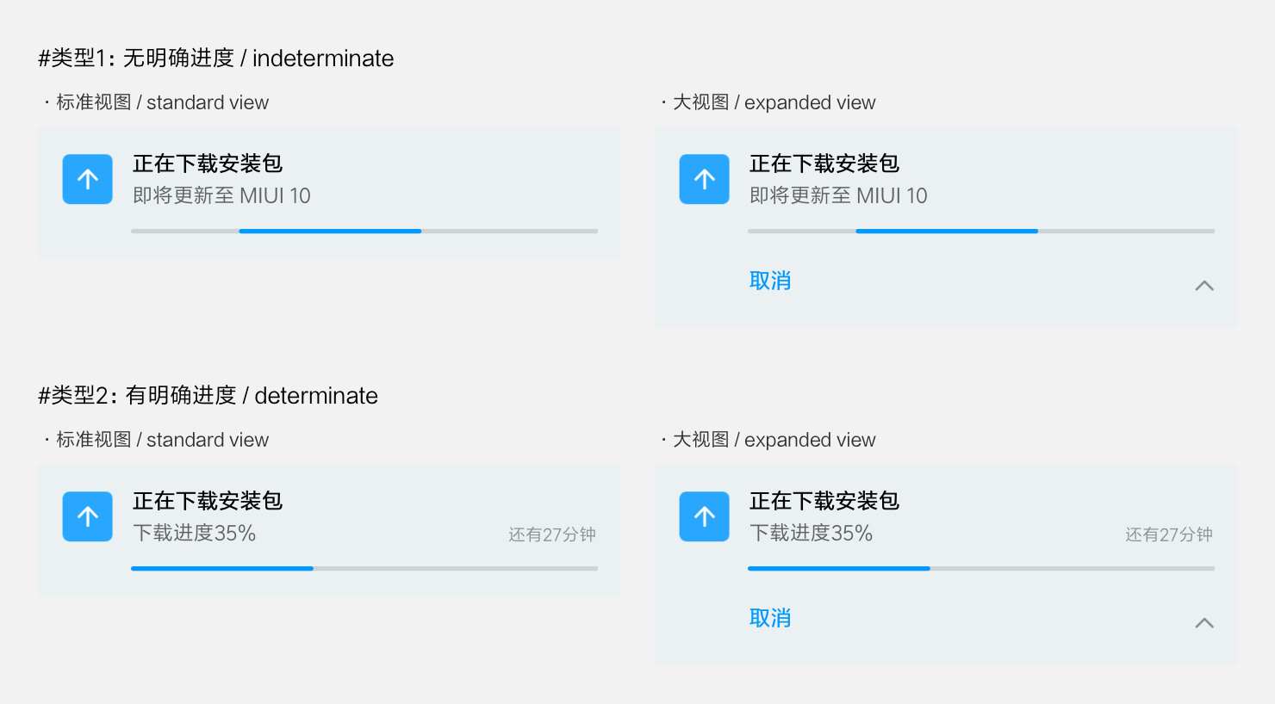
Task: Click the heading #类型1: 无明确进度 / indeterminate
Action: (216, 58)
